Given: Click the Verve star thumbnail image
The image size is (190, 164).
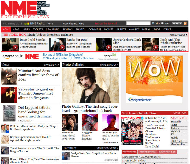Looking at the screenshot, I should 9,95.
